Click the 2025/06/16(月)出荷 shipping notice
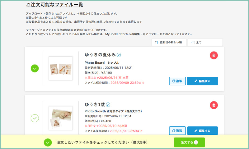 pos(106,78)
